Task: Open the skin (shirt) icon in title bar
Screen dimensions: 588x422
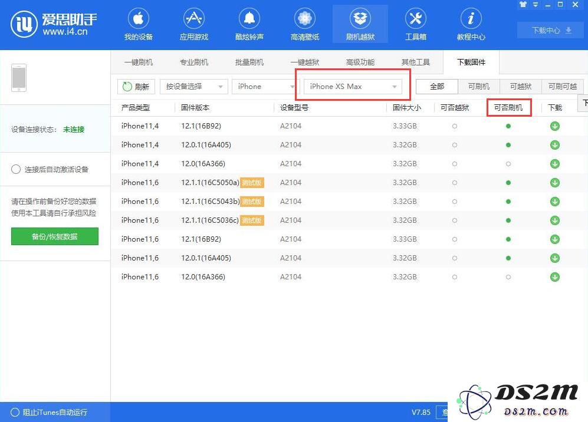Action: click(x=523, y=5)
